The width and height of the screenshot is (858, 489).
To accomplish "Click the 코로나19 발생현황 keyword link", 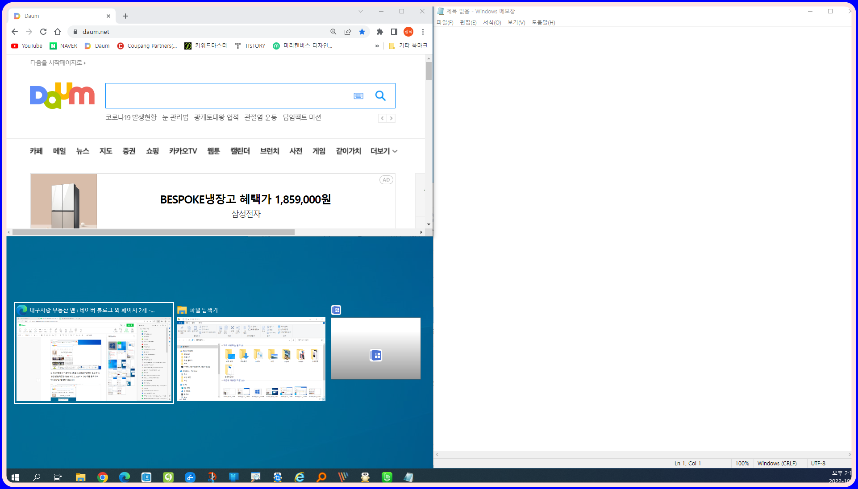I will (x=131, y=117).
